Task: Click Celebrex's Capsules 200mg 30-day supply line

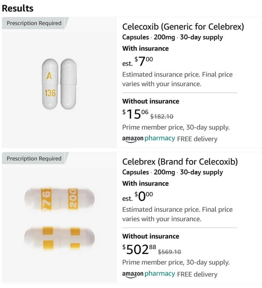Action: (x=173, y=172)
